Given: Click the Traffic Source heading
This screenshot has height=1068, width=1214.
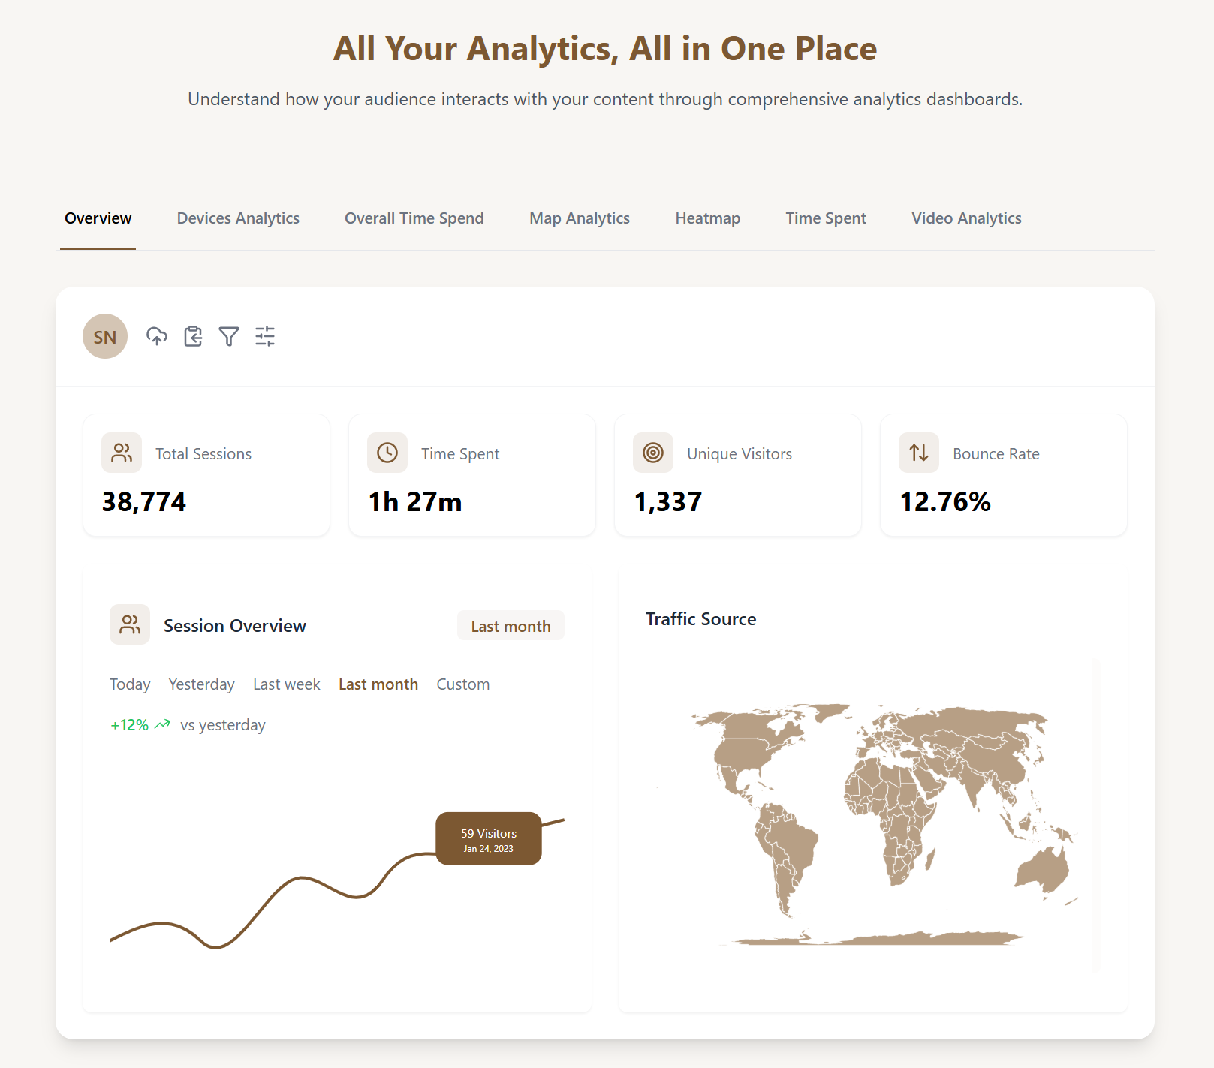Looking at the screenshot, I should (701, 619).
